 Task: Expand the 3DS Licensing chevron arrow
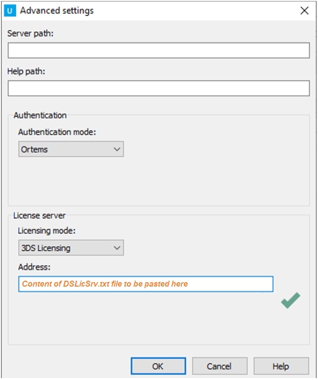pos(117,248)
